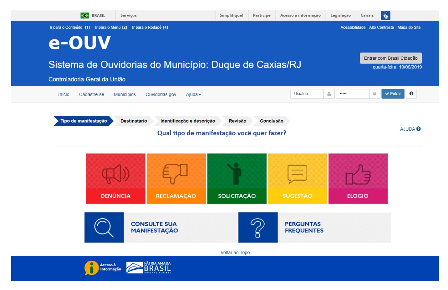Go to the Destinatário step tab
The height and width of the screenshot is (290, 448).
coord(133,121)
